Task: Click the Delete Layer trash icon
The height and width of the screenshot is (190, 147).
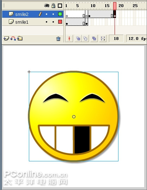Action: (58, 38)
